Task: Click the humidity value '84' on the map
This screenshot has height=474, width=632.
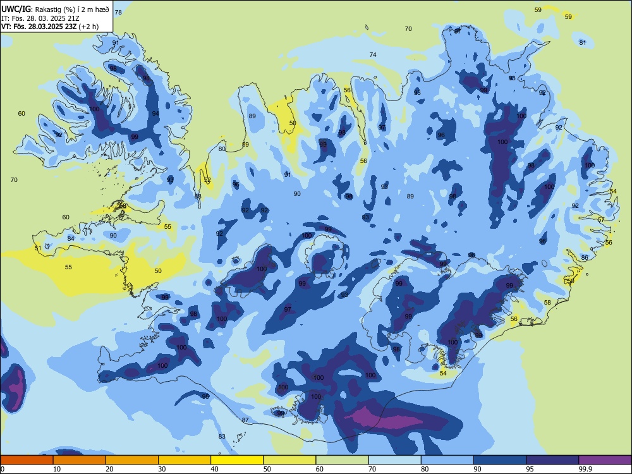Action: (x=71, y=239)
